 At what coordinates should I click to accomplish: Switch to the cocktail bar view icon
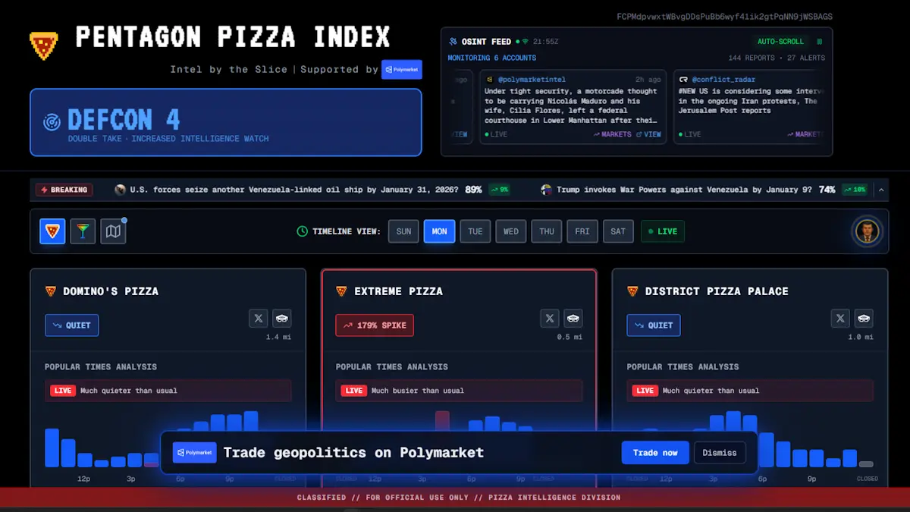(83, 231)
